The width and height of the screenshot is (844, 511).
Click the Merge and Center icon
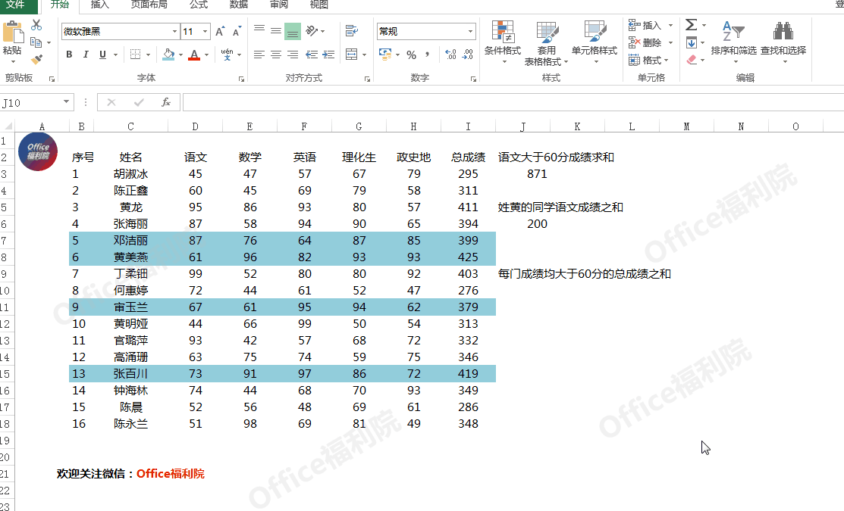point(352,55)
